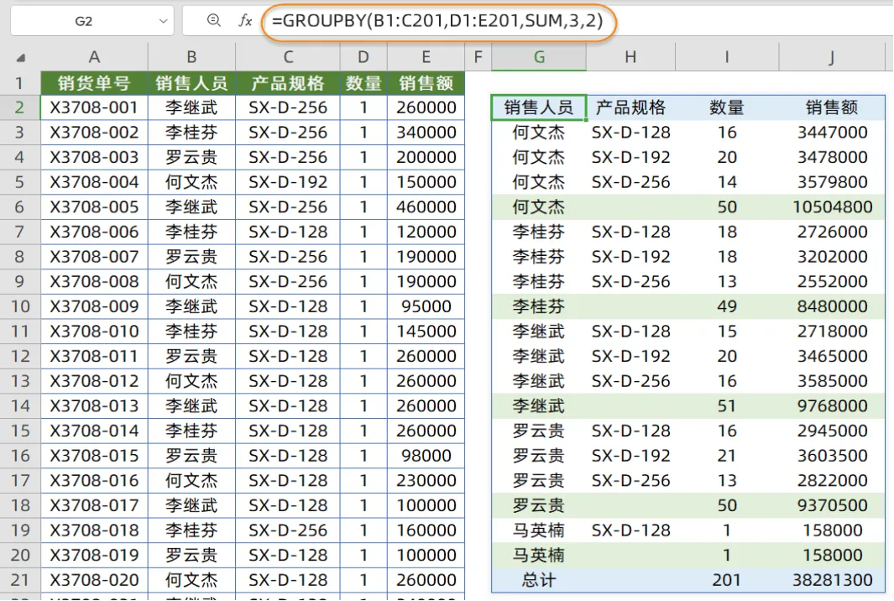Image resolution: width=894 pixels, height=601 pixels.
Task: Click subtotal 9768000 for 李继武
Action: (x=831, y=406)
